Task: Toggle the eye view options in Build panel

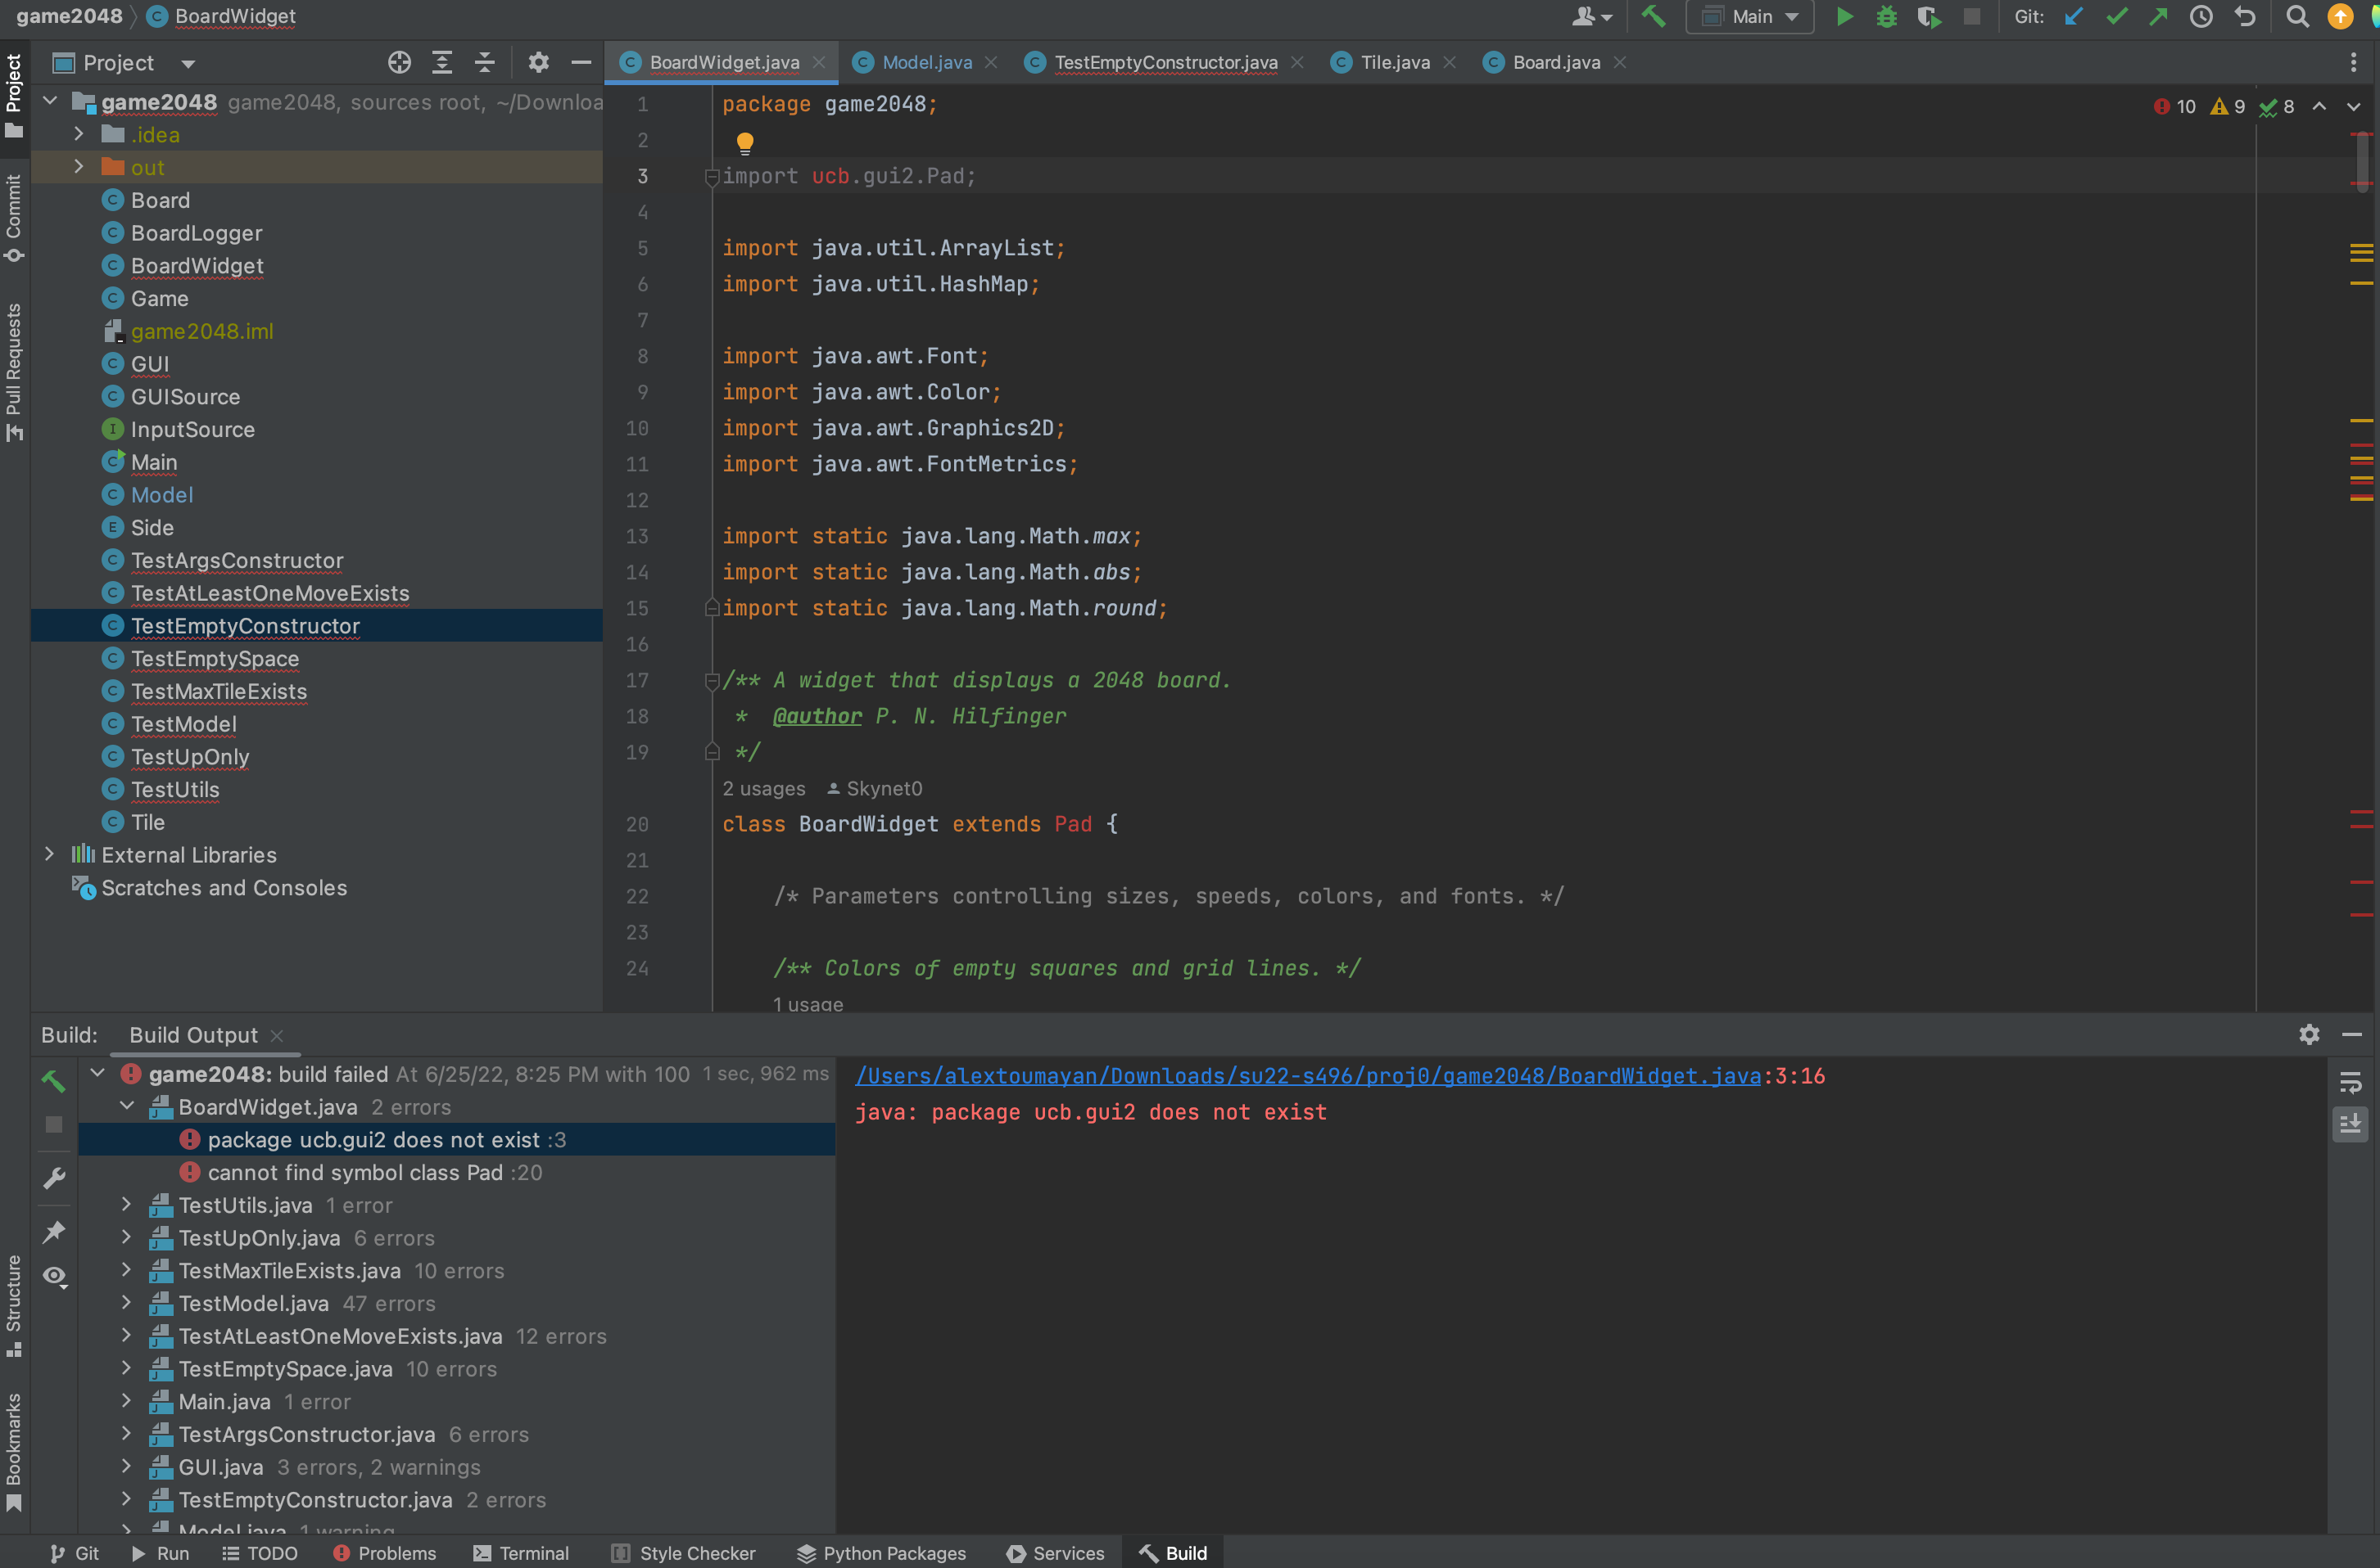Action: point(54,1276)
